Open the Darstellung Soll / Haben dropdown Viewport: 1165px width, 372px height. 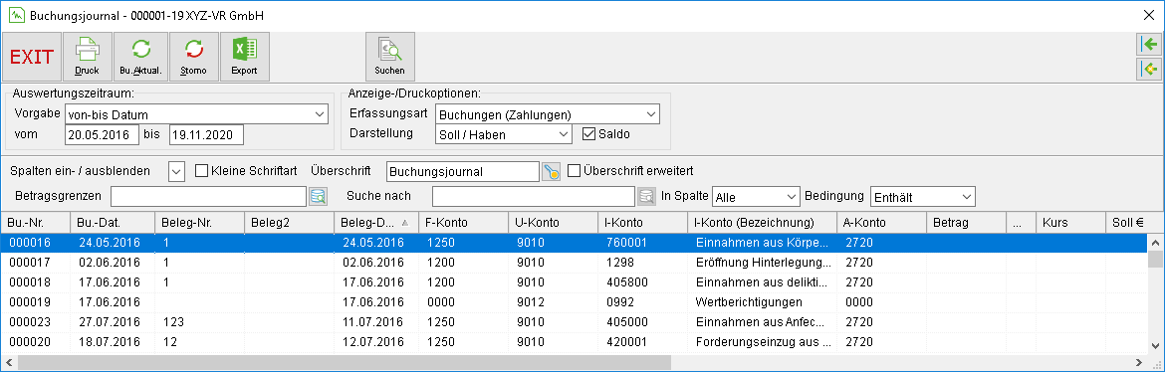tap(564, 134)
